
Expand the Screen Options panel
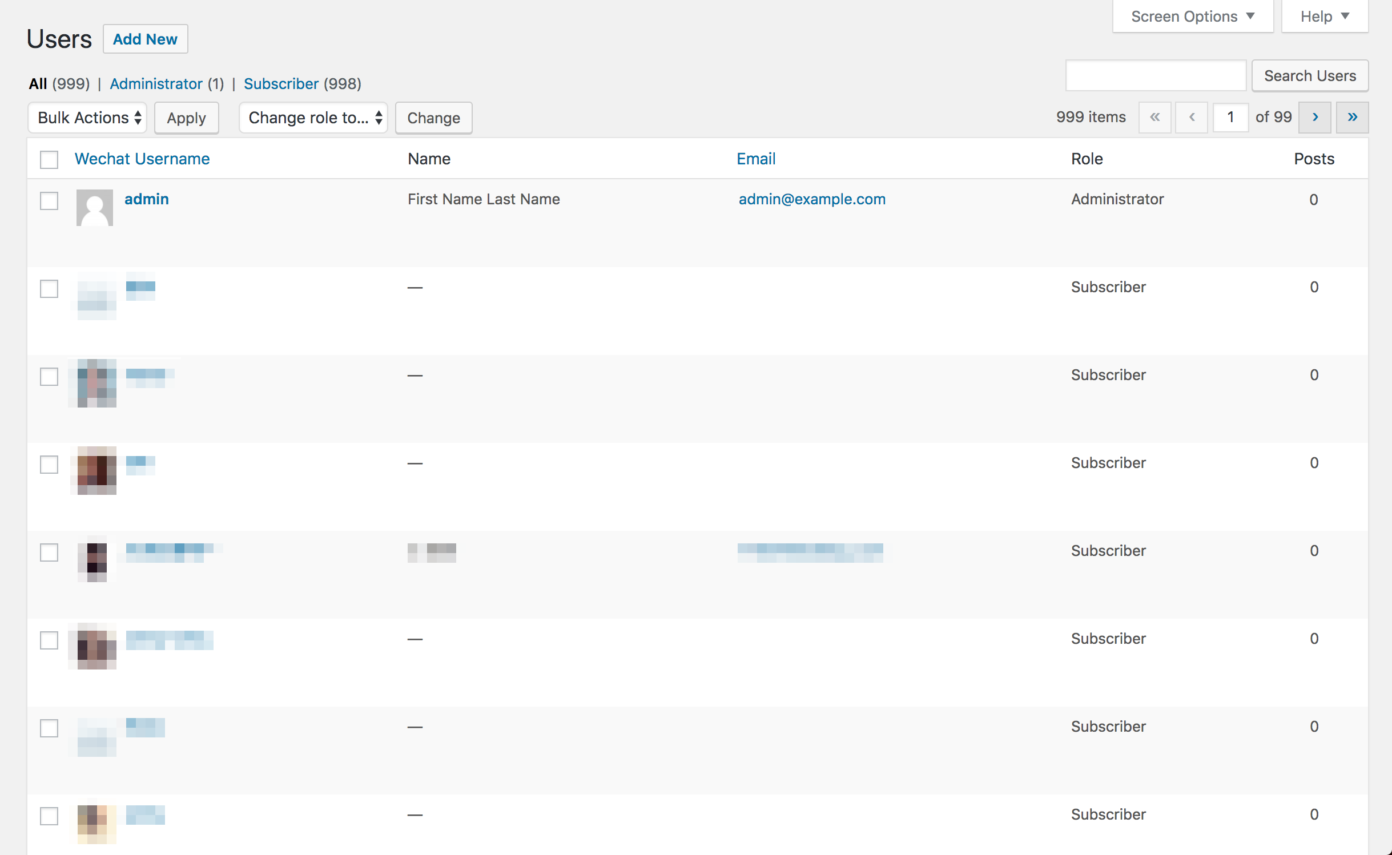point(1192,17)
